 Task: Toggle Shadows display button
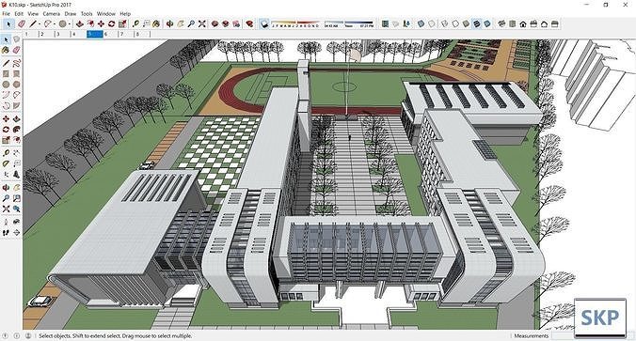pyautogui.click(x=264, y=24)
